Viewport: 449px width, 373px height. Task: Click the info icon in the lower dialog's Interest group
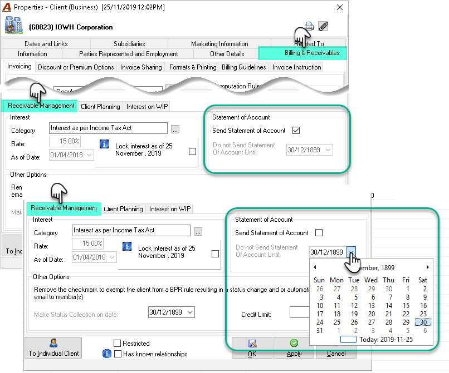point(127,246)
